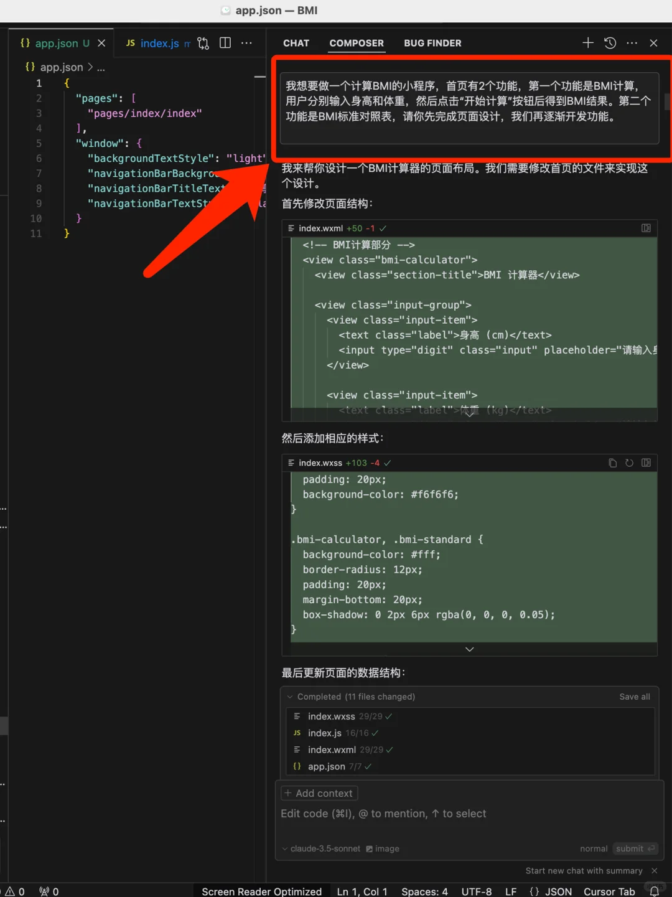The width and height of the screenshot is (672, 897).
Task: Collapse the Completed files changed list
Action: pyautogui.click(x=290, y=697)
